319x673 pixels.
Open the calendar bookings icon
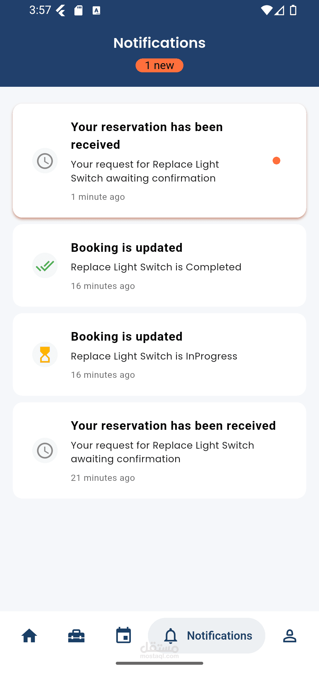point(123,635)
